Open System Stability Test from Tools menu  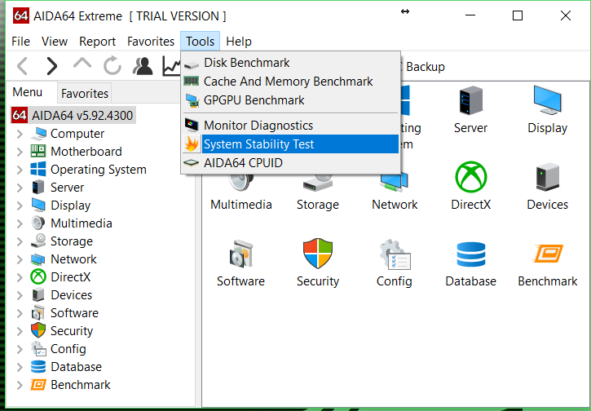(290, 144)
